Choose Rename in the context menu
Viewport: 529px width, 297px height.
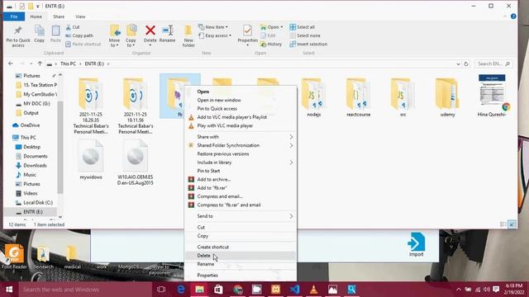pyautogui.click(x=241, y=264)
